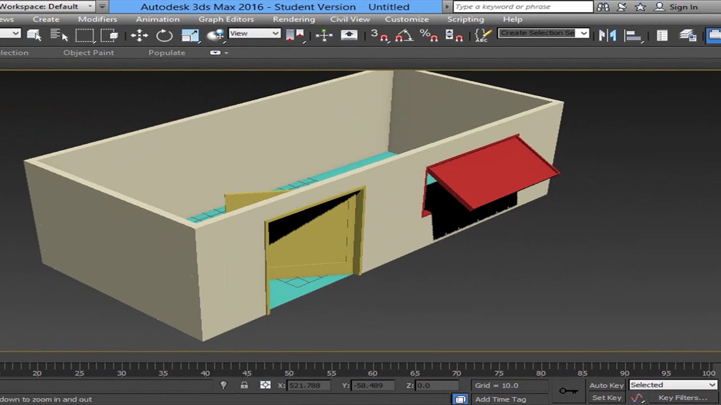Image resolution: width=721 pixels, height=405 pixels.
Task: Expand quick access toolbar customize arrow
Action: (x=102, y=7)
